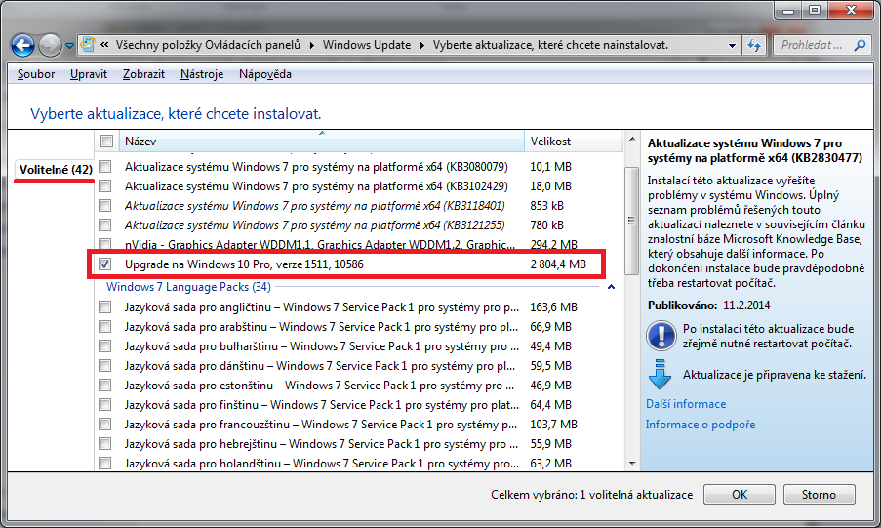The height and width of the screenshot is (528, 881).
Task: Click the Back navigation arrow button
Action: pos(23,45)
